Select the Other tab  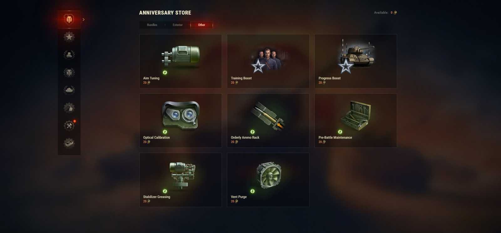point(202,25)
